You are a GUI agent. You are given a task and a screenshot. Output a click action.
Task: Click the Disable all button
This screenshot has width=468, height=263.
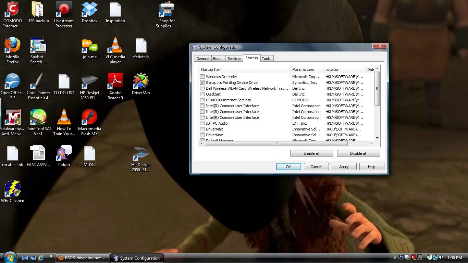pos(358,153)
